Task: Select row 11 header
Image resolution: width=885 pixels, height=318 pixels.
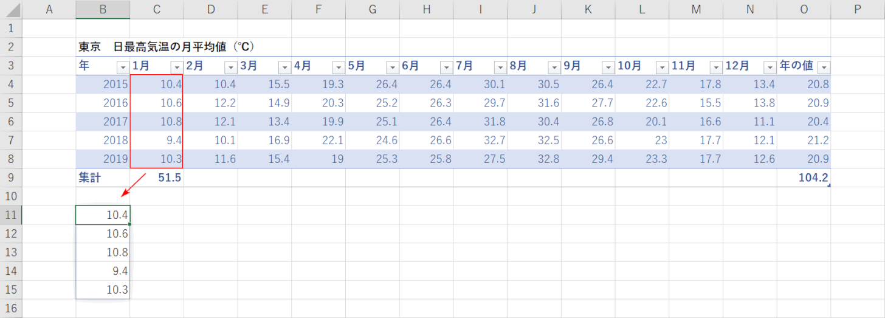Action: point(11,215)
